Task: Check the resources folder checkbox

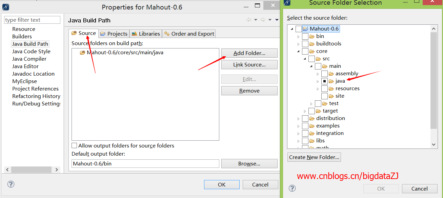Action: [x=324, y=88]
